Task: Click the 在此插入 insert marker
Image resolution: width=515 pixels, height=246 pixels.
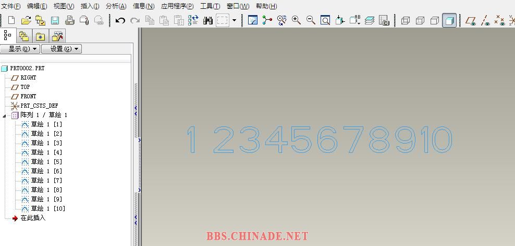Action: pyautogui.click(x=33, y=218)
